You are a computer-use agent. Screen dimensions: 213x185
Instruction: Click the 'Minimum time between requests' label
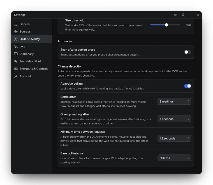(83, 132)
